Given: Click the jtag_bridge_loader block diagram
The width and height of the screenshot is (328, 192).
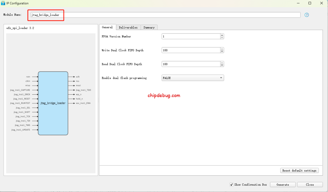Looking at the screenshot, I should pos(53,103).
